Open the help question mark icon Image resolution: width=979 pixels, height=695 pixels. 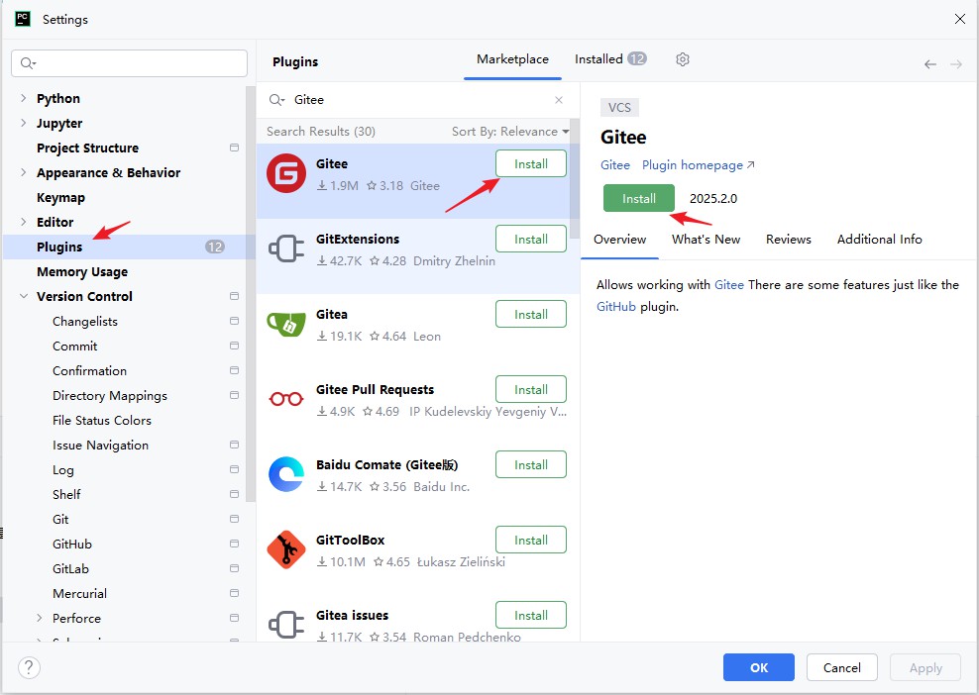click(x=29, y=667)
